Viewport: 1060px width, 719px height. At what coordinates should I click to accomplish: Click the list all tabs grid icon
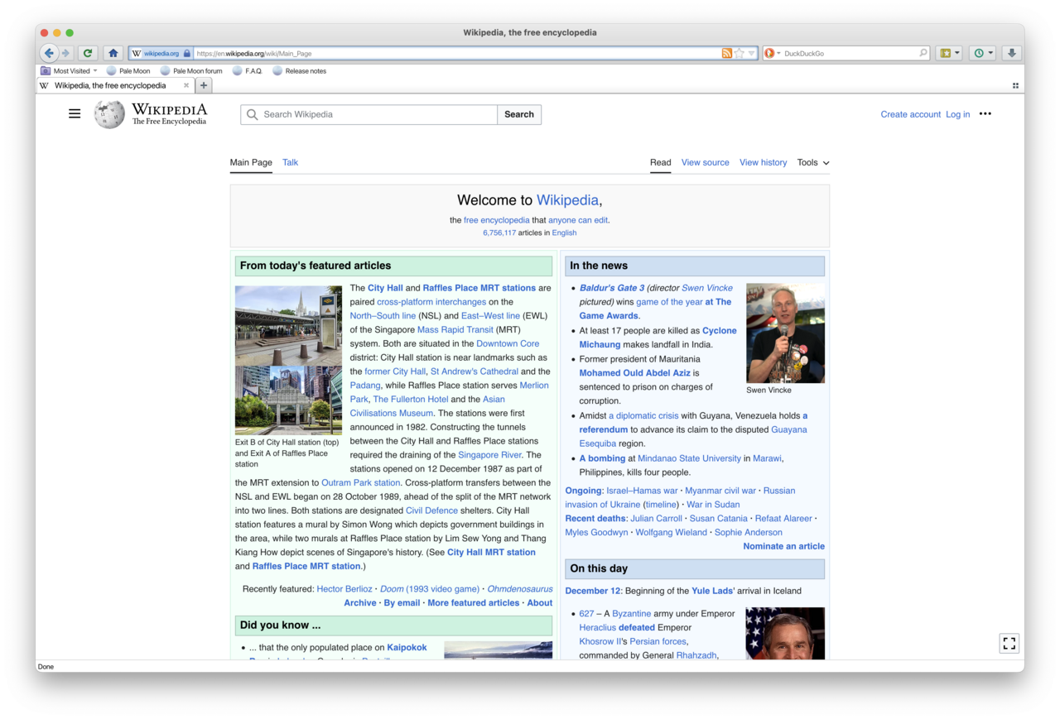click(1015, 85)
